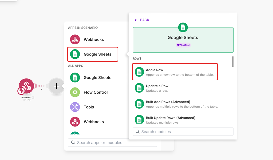The width and height of the screenshot is (273, 160).
Task: Click Webhooks icon in All Apps list
Action: (x=75, y=122)
